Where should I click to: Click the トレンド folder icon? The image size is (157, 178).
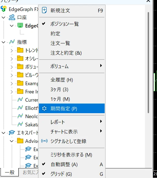[x=20, y=50]
